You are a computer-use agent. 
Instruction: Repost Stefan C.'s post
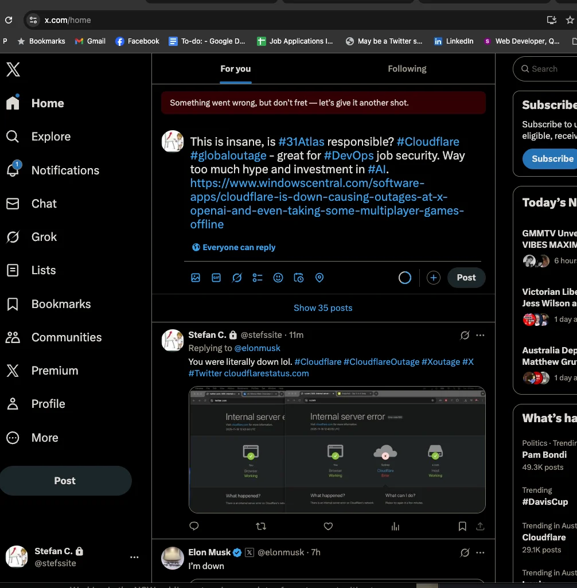coord(261,526)
